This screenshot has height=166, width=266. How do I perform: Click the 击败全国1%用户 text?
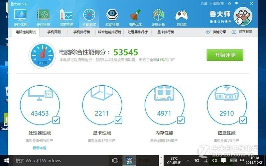point(226,140)
